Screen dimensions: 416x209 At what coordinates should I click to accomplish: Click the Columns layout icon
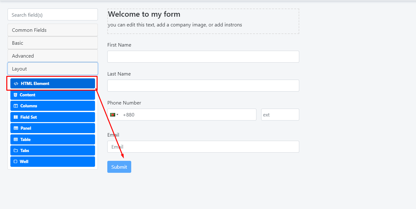tap(16, 106)
